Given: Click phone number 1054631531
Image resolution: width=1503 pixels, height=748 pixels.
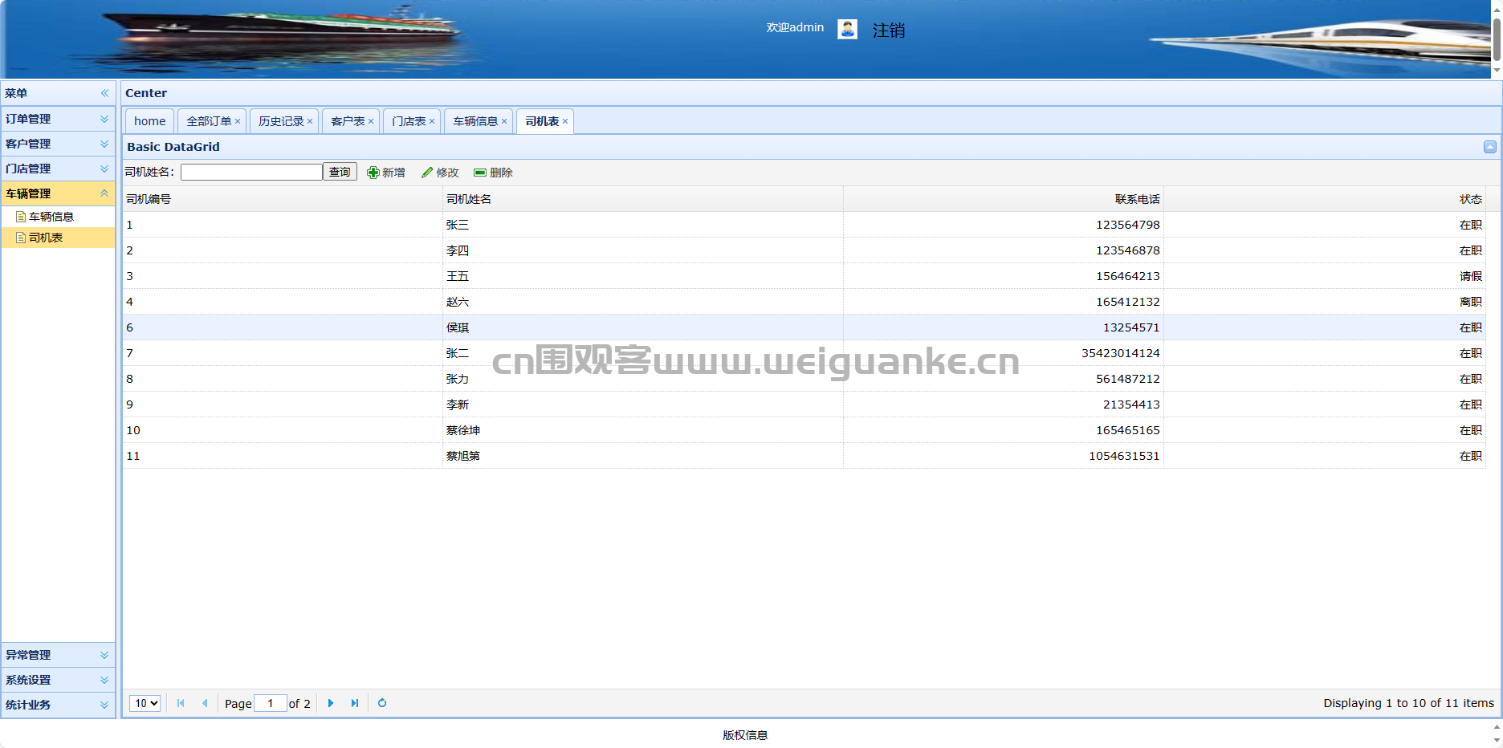Looking at the screenshot, I should point(1124,456).
